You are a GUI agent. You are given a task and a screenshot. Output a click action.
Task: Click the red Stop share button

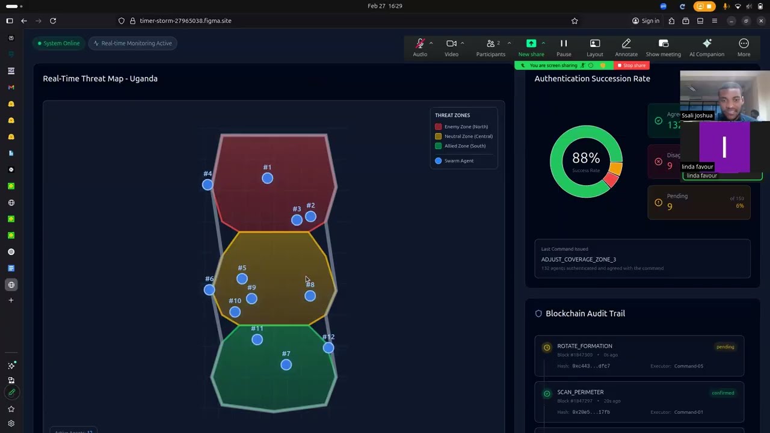pos(632,66)
